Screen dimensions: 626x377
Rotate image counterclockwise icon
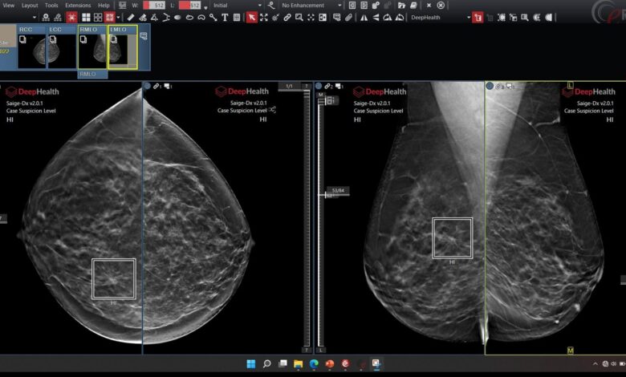click(399, 17)
